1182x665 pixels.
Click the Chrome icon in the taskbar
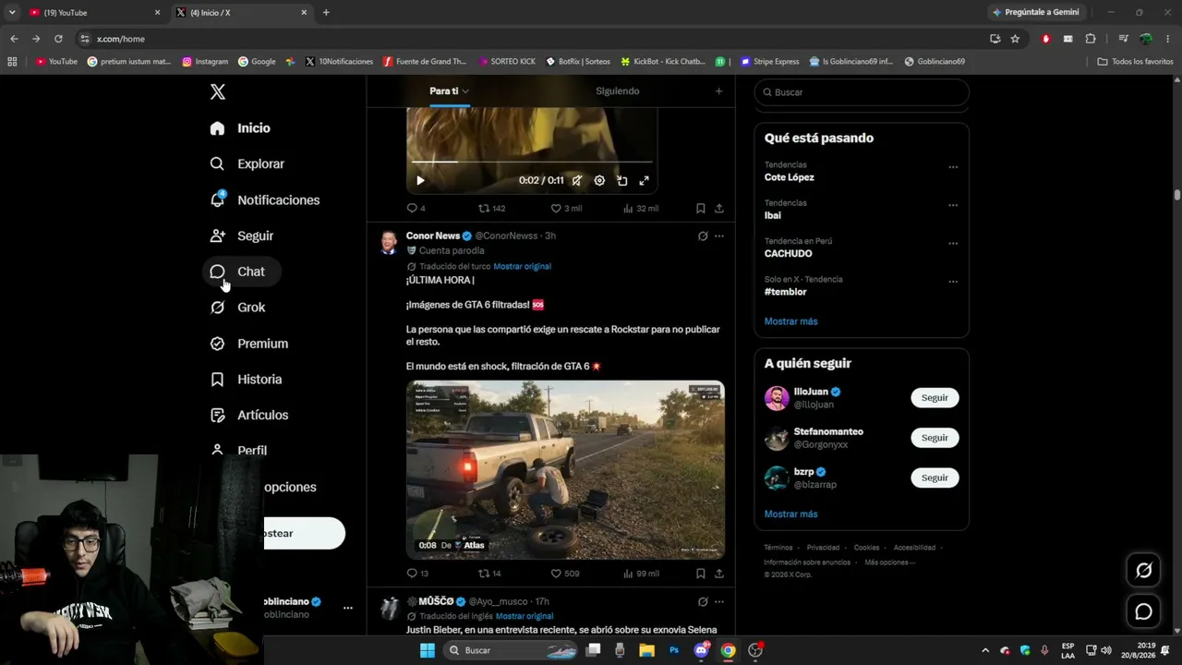(728, 650)
